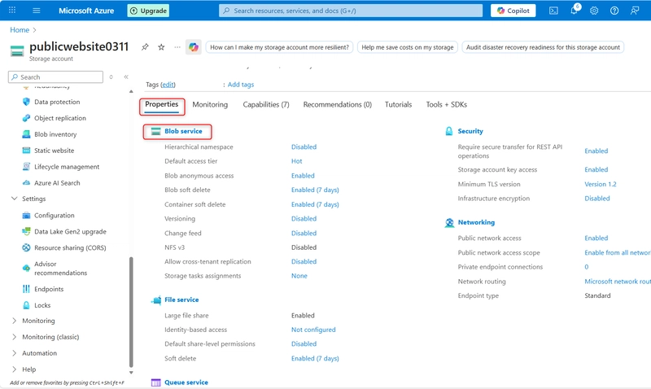
Task: Collapse the sidebar with double chevron
Action: pyautogui.click(x=126, y=77)
